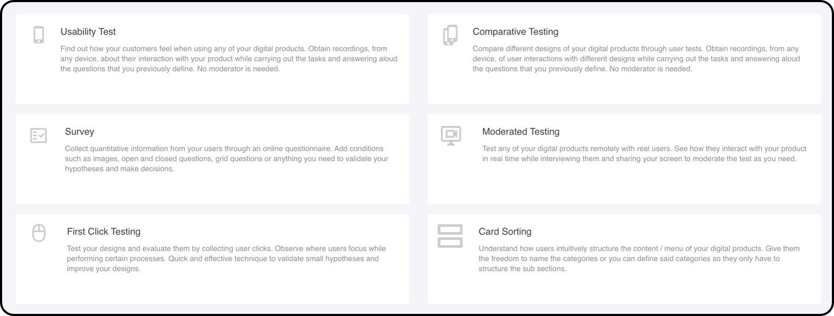The image size is (834, 316).
Task: Click the Comparative Testing description text
Action: (x=636, y=59)
